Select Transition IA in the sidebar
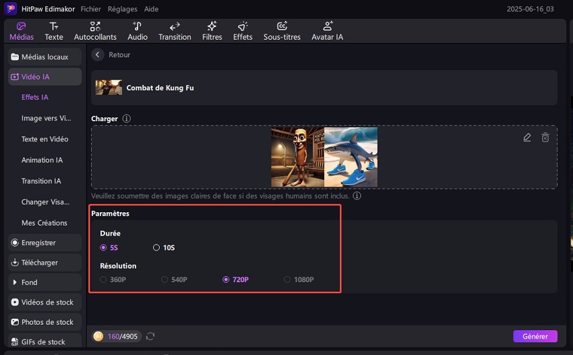The width and height of the screenshot is (573, 355). pos(41,181)
